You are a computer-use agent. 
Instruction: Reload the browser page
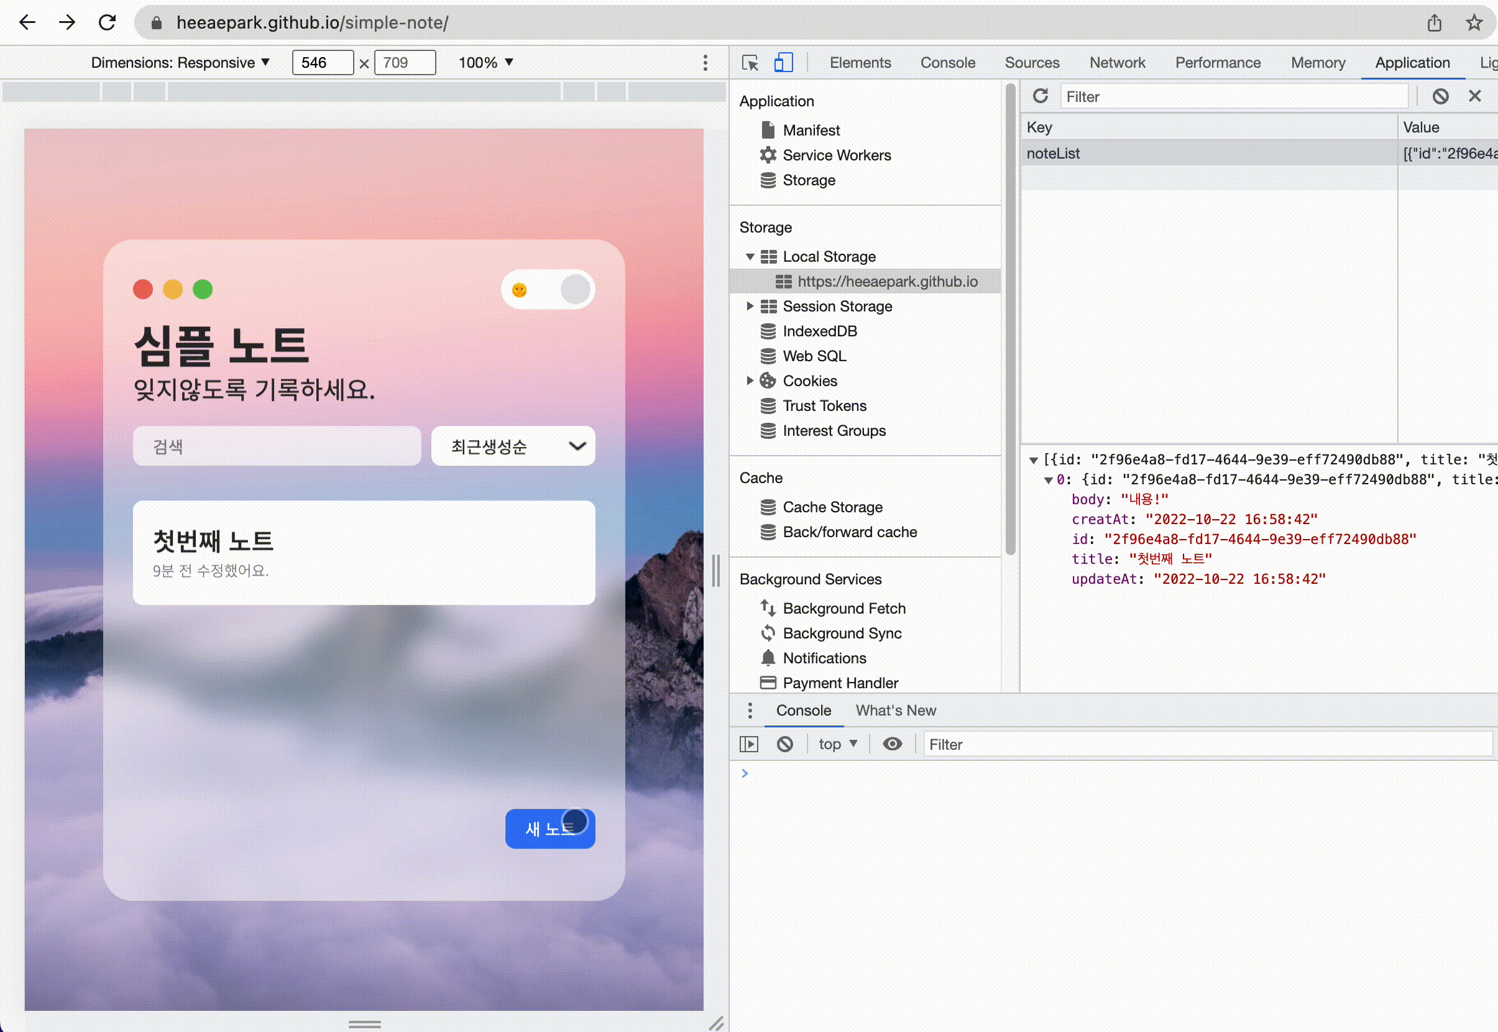[x=108, y=22]
